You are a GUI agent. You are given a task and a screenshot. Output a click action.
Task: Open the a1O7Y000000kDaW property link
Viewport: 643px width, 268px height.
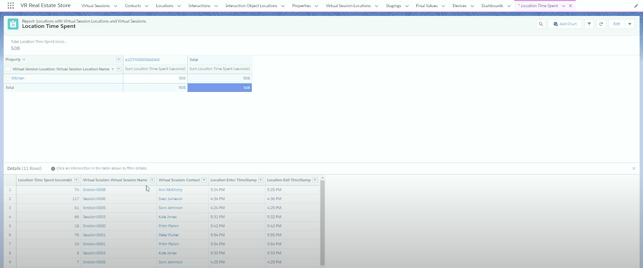[x=142, y=60]
